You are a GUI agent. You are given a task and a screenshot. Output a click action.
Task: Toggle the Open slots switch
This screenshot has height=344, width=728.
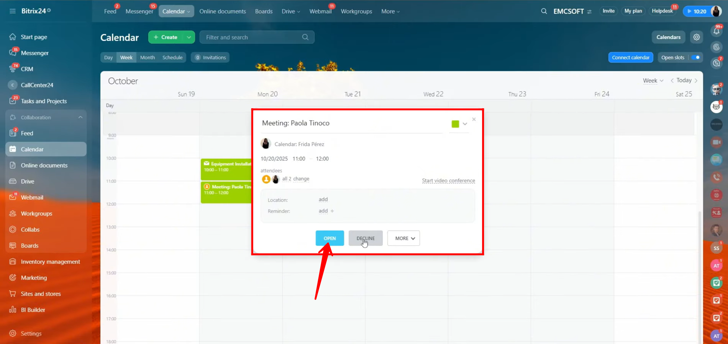[696, 57]
